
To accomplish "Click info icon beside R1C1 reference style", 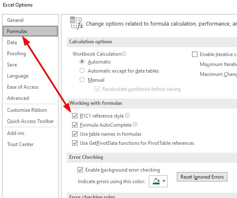I will pos(127,115).
